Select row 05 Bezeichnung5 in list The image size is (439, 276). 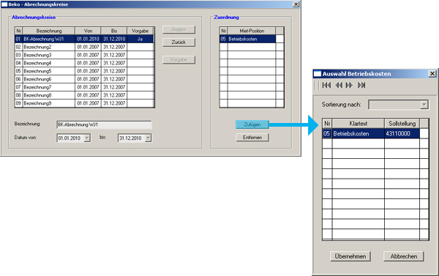click(x=84, y=71)
